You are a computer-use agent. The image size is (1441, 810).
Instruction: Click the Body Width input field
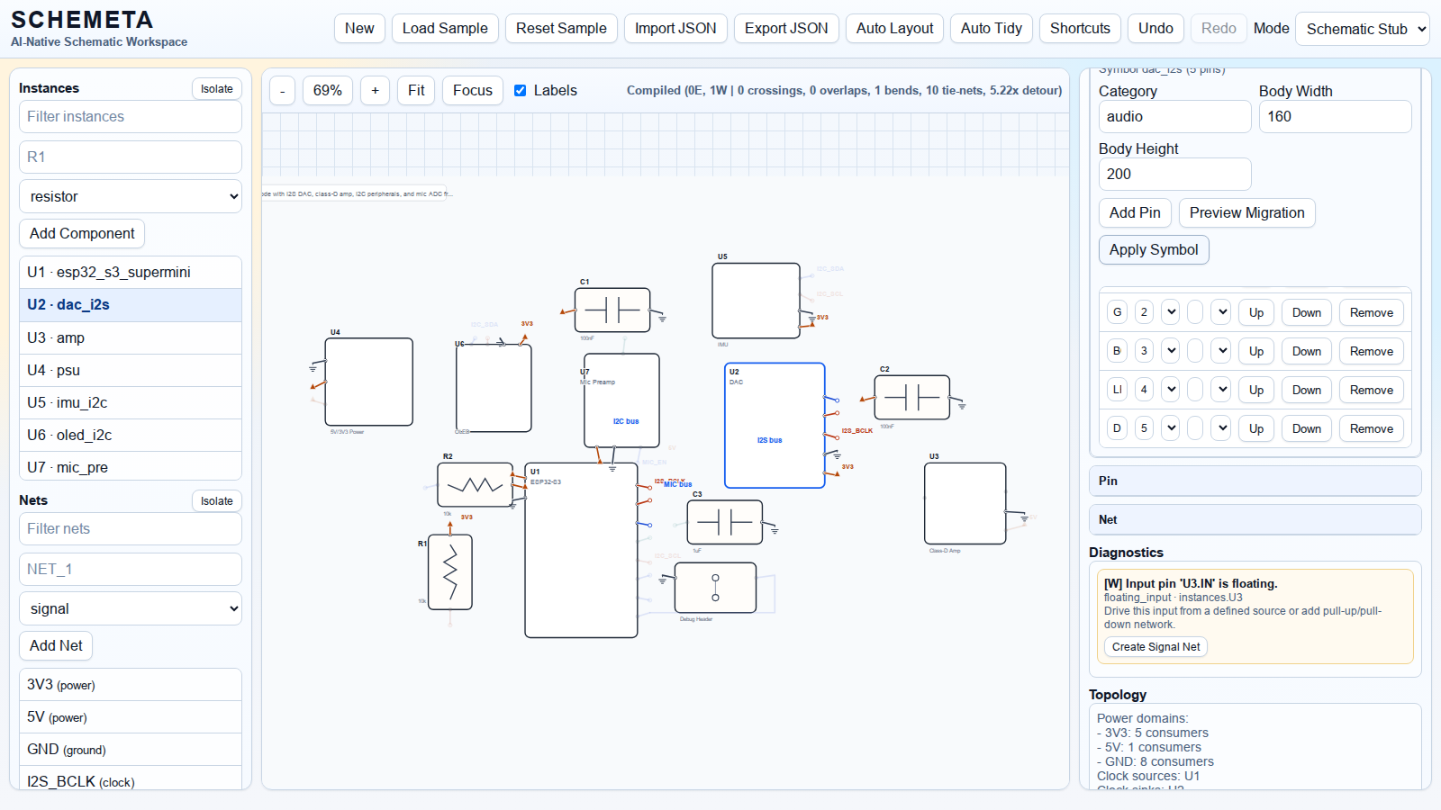pos(1334,116)
